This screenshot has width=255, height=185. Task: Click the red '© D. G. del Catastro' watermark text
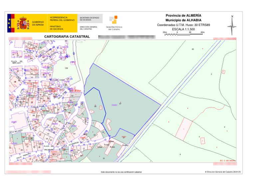(227, 161)
